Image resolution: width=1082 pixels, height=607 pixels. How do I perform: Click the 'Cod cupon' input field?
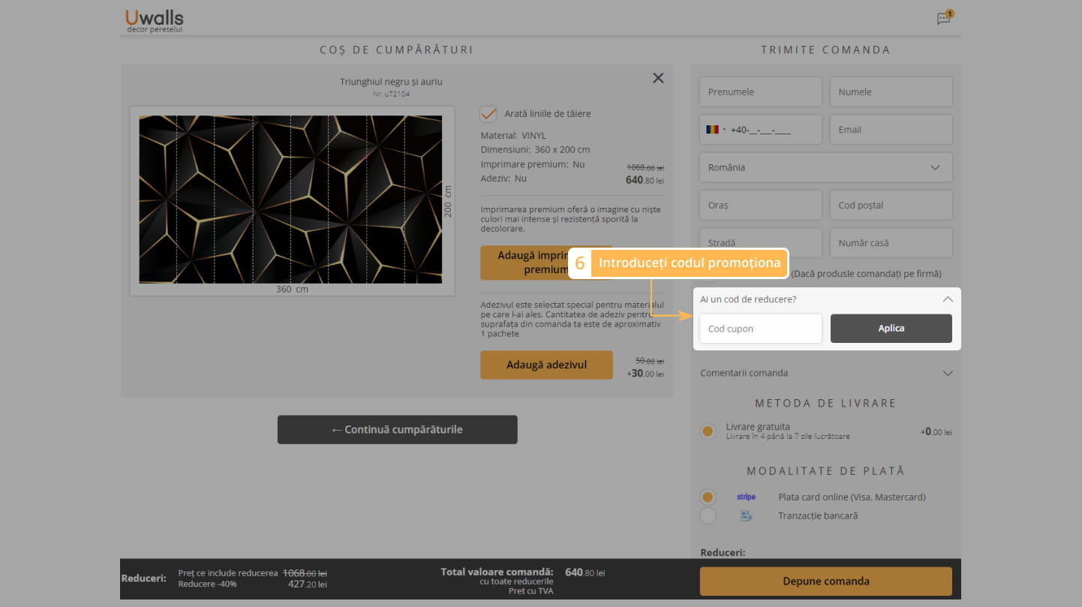tap(760, 329)
